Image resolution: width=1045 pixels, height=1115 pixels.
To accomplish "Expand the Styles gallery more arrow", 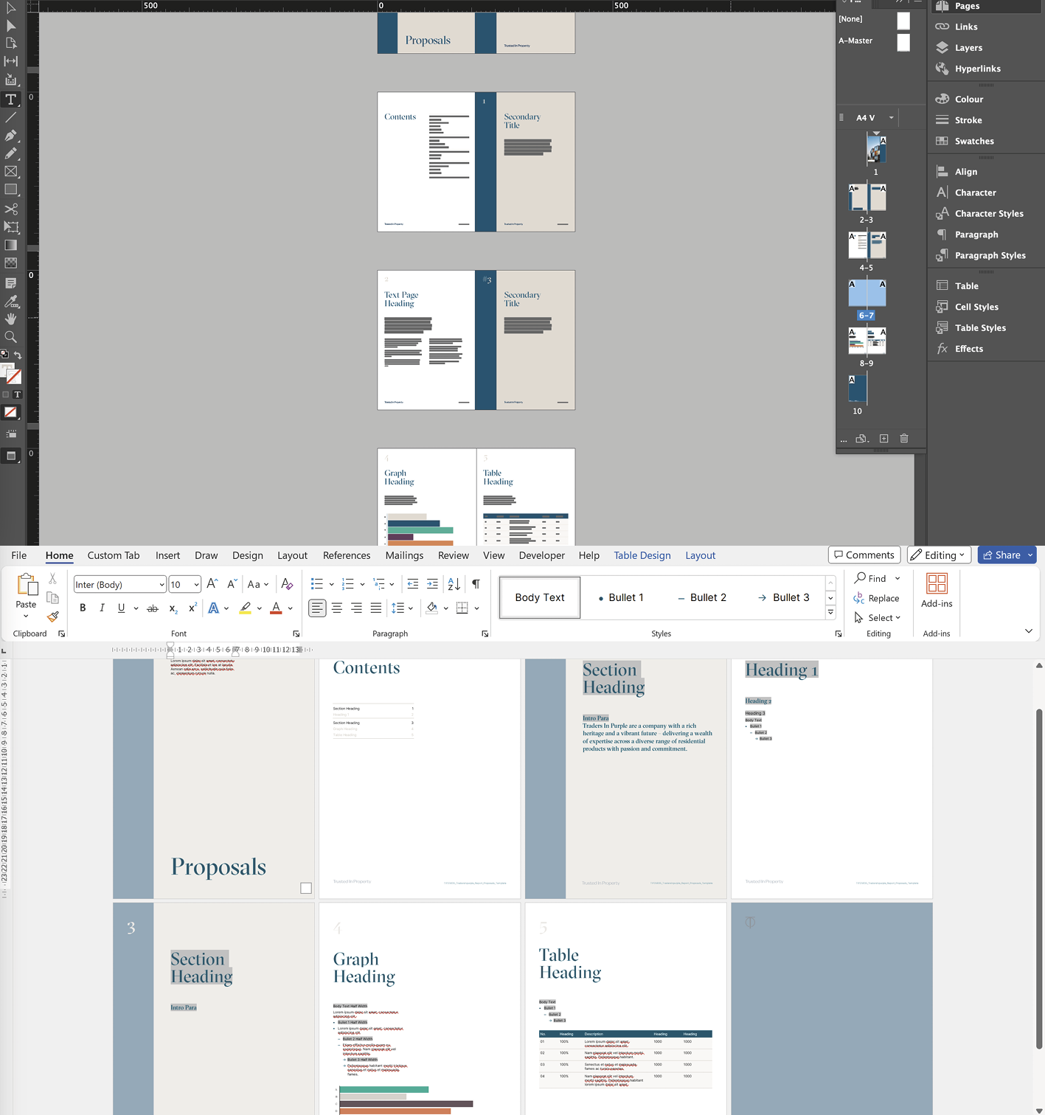I will click(830, 612).
